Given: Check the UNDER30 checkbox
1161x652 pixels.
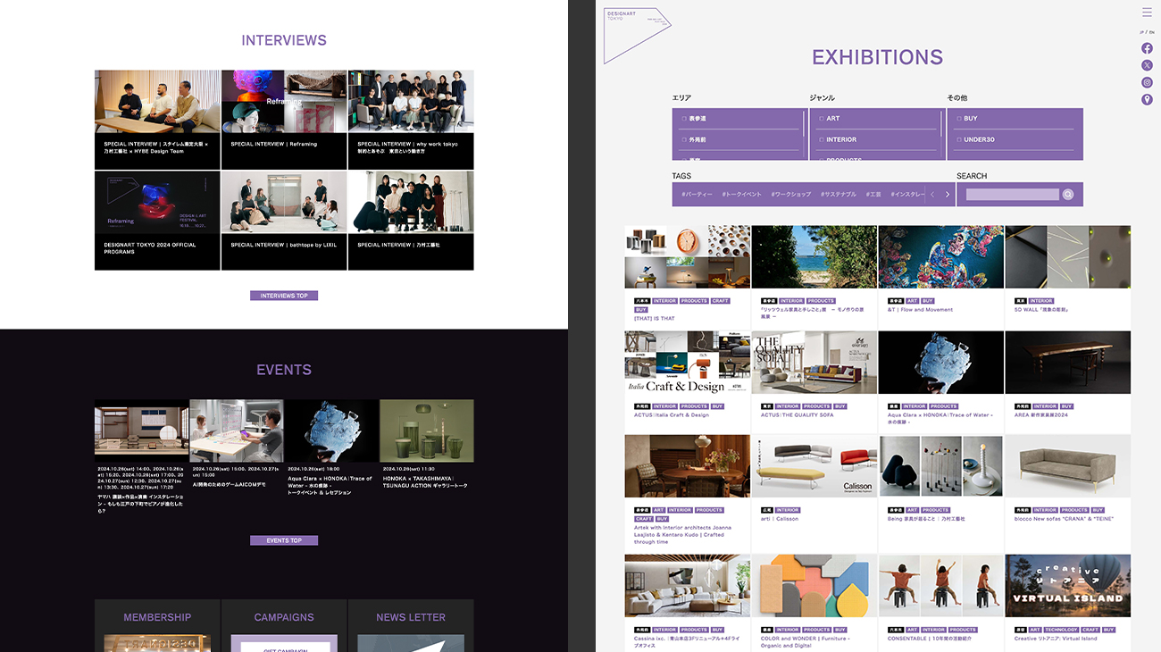Looking at the screenshot, I should pos(959,140).
